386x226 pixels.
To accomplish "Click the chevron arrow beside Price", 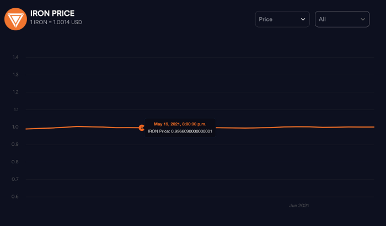I will [x=303, y=19].
